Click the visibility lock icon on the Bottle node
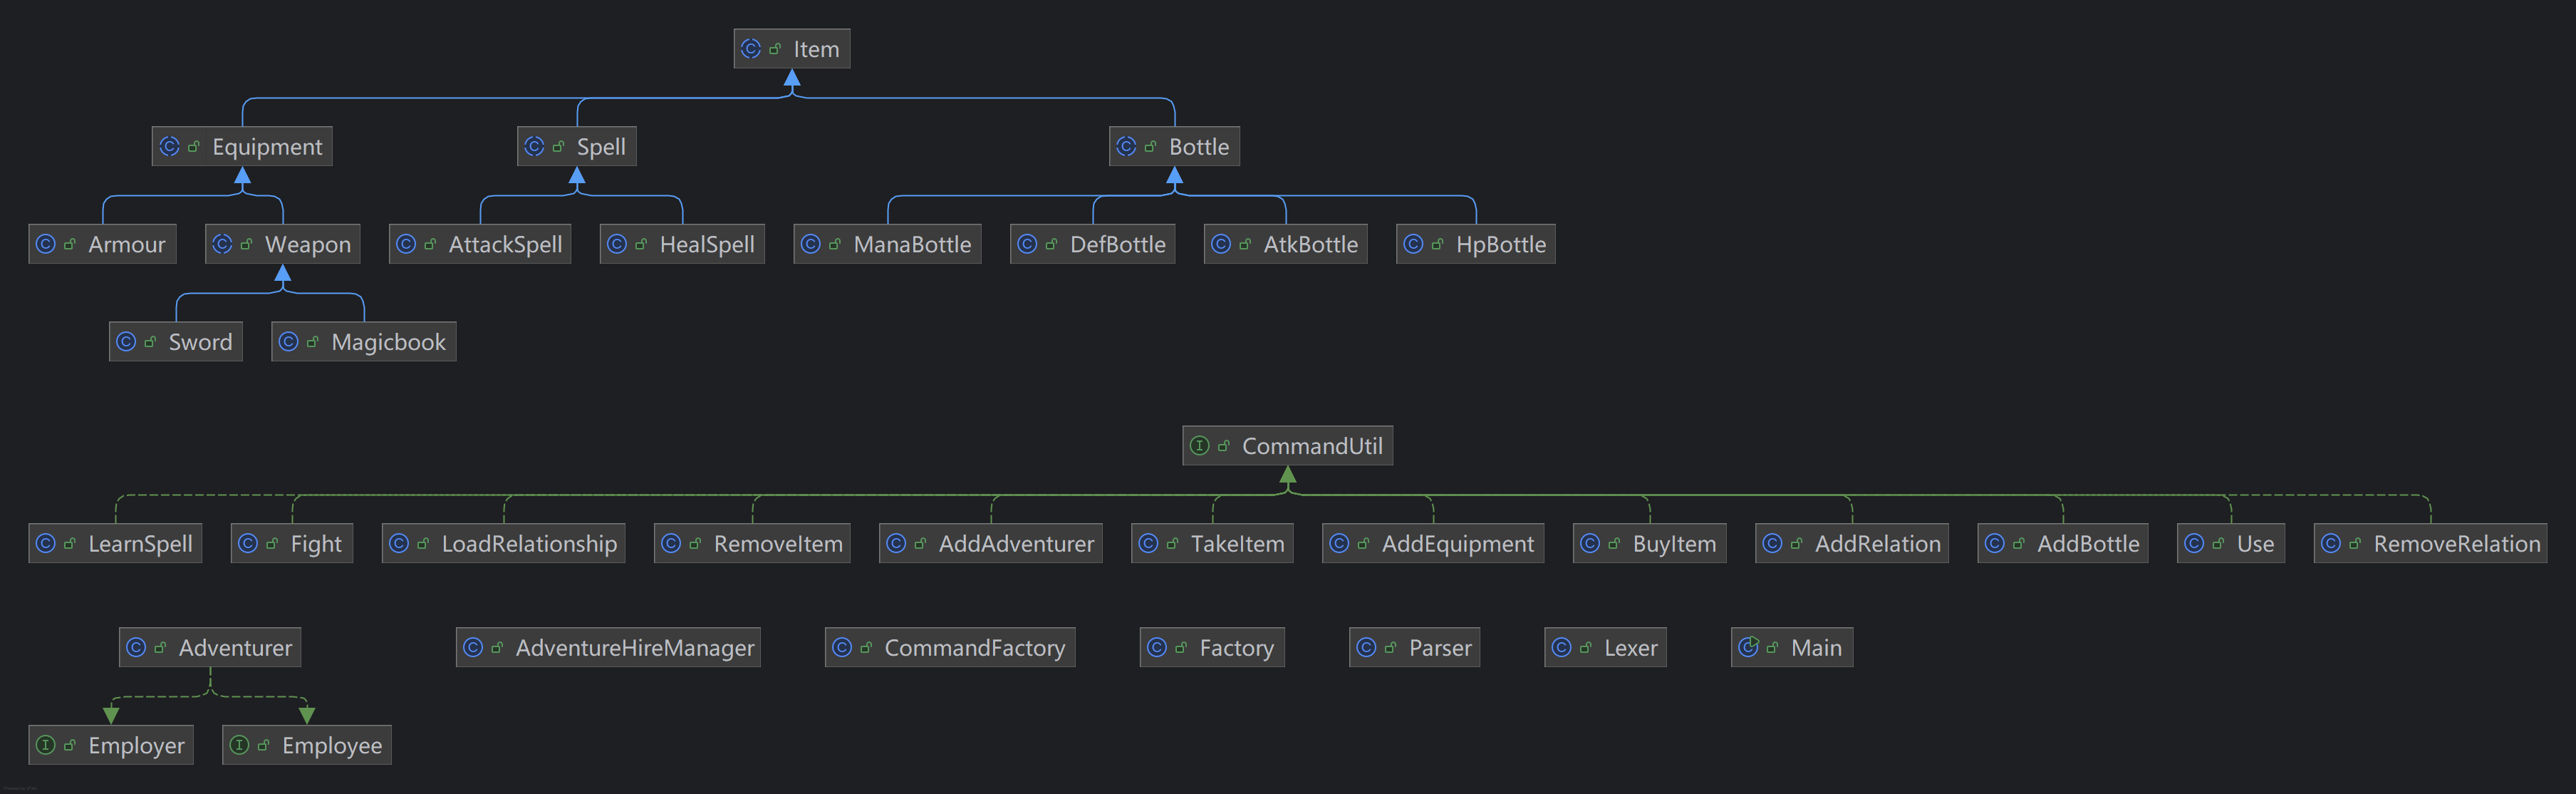Screen dimensions: 2576x794 (1150, 146)
